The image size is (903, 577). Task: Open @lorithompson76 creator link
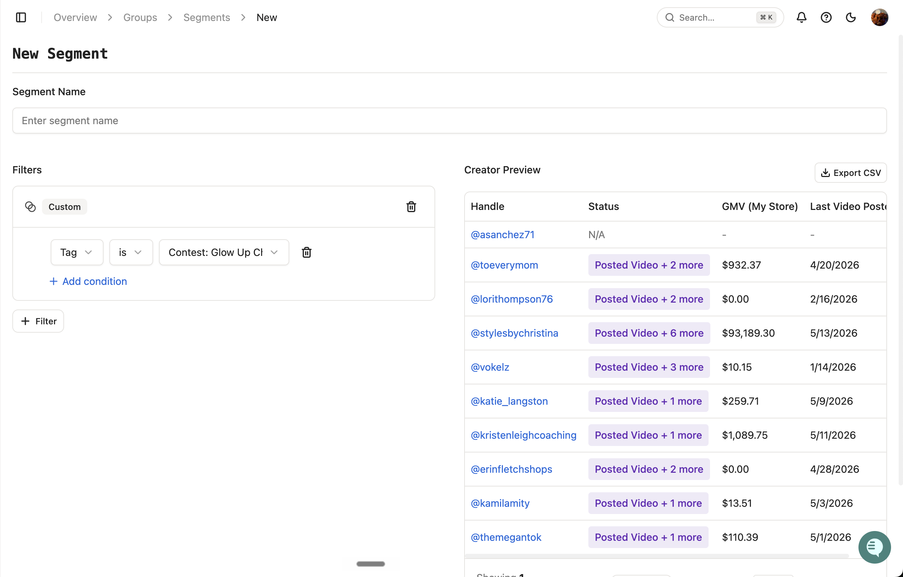click(x=512, y=299)
